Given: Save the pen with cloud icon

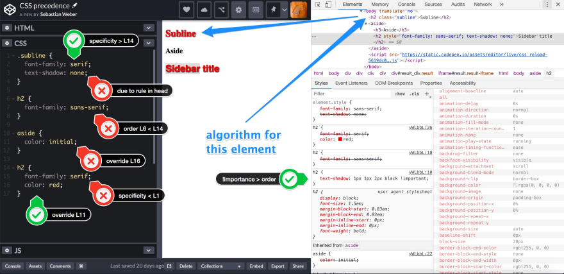Looking at the screenshot, I should [x=204, y=10].
